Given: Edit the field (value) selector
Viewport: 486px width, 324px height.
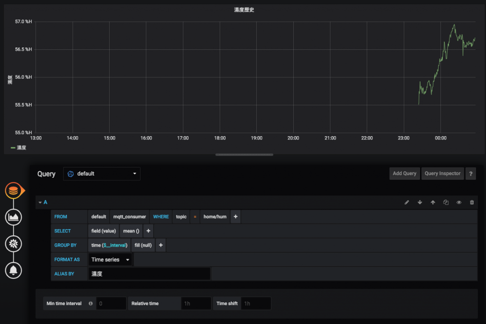Looking at the screenshot, I should tap(103, 231).
